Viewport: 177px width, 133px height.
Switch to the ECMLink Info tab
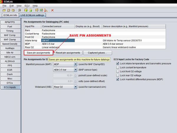coord(10,15)
